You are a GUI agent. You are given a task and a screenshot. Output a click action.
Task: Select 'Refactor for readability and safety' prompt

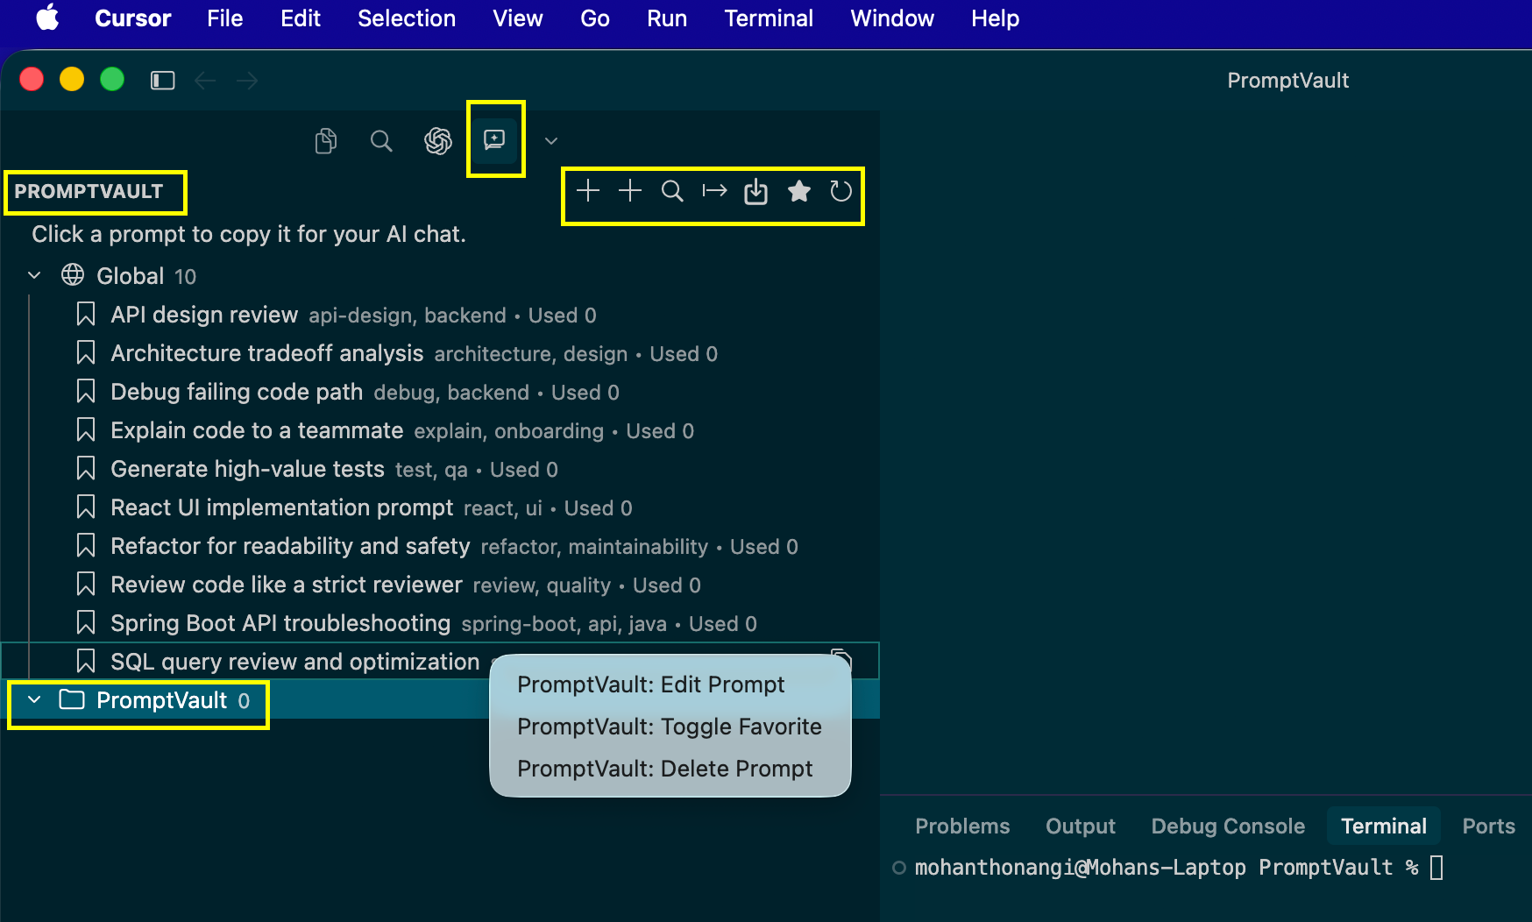(x=440, y=546)
